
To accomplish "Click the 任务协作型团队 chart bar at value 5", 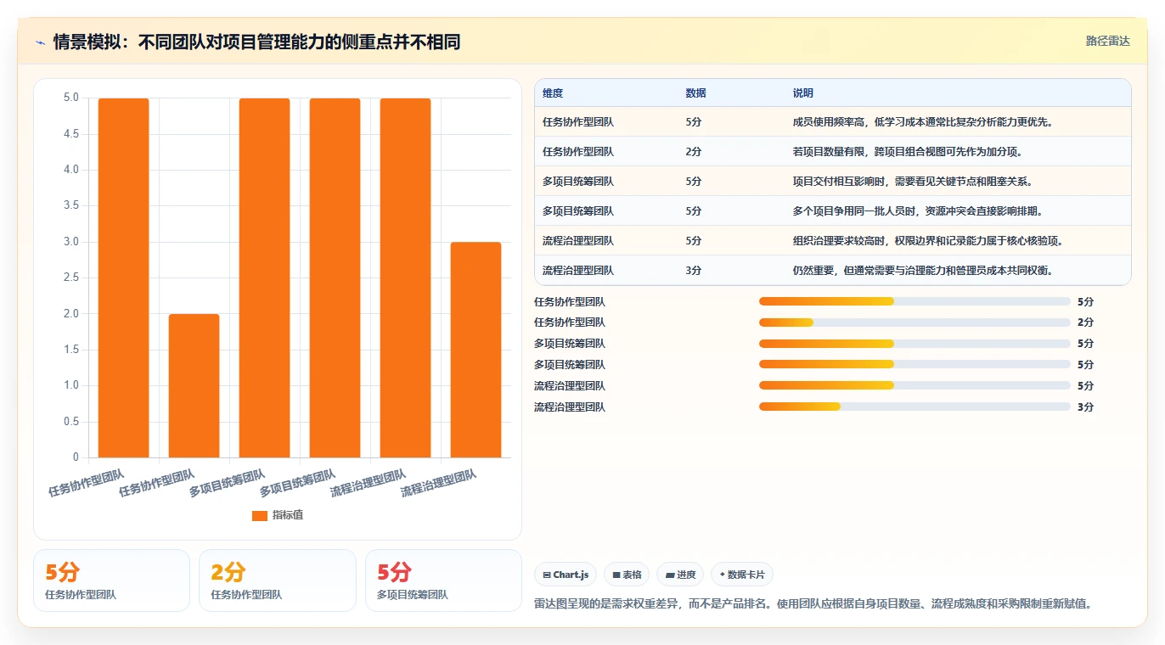I will click(x=124, y=278).
